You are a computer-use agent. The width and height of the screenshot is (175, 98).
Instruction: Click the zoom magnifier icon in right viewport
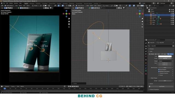[x=142, y=19]
